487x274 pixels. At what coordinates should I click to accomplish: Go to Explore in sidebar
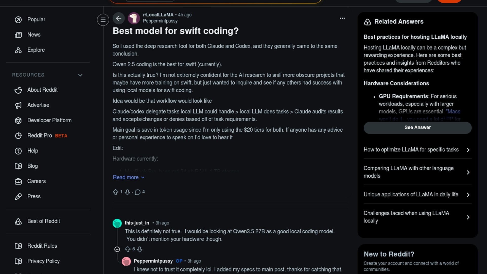[x=36, y=50]
